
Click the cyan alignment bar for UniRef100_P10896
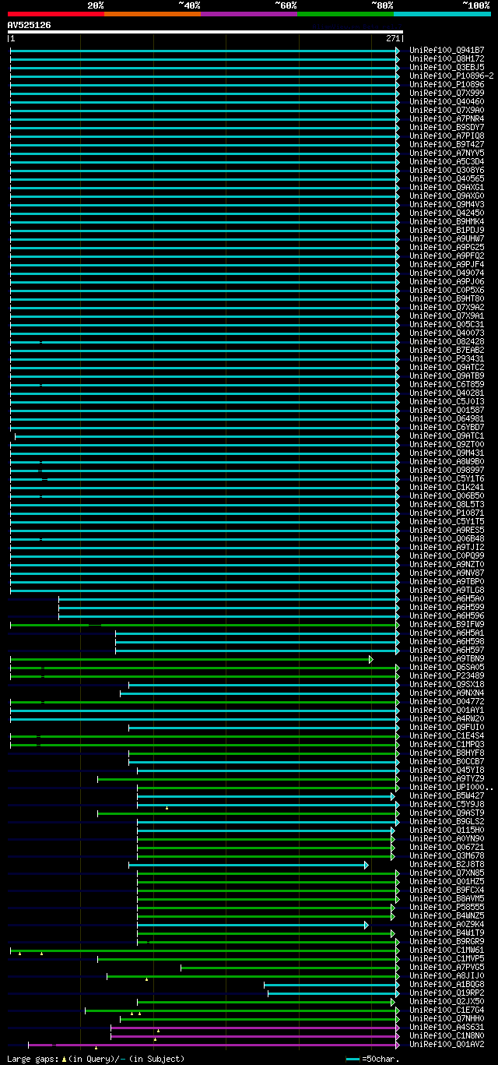[205, 84]
